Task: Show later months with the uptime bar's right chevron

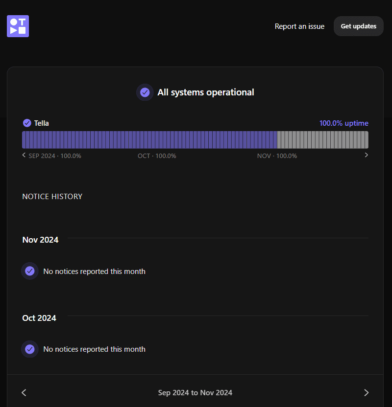Action: tap(366, 155)
